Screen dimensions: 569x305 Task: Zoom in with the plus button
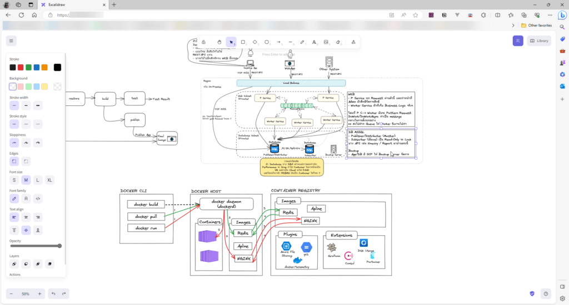click(39, 294)
